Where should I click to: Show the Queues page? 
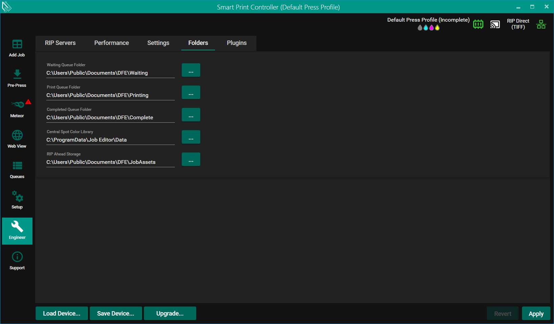pyautogui.click(x=17, y=170)
